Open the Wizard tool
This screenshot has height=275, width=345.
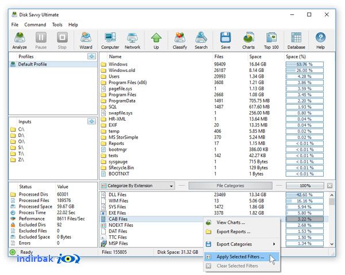tap(86, 41)
